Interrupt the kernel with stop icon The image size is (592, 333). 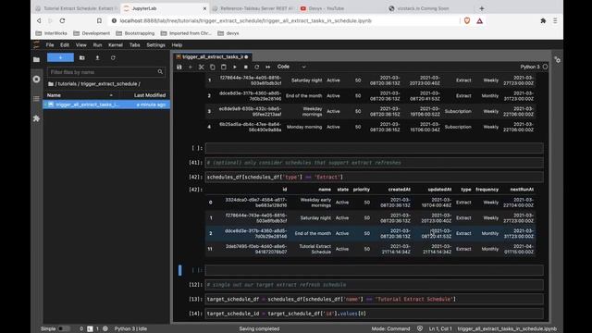click(246, 67)
